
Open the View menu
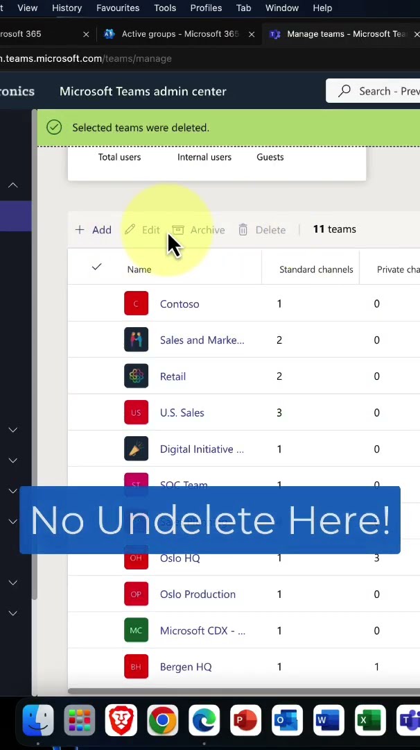(x=28, y=8)
